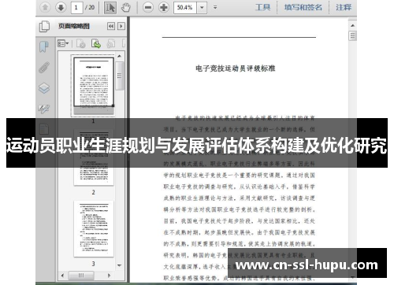Click the up arrow of the thumbnail scrollbar
This screenshot has width=394, height=285.
[x=119, y=56]
